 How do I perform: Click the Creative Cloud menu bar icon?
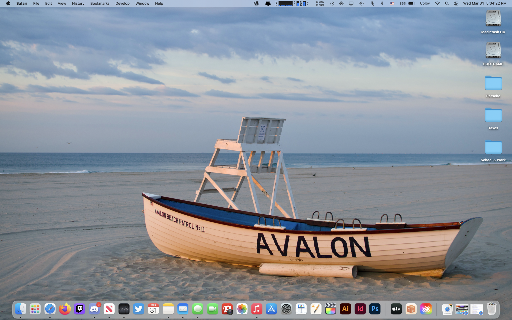[x=256, y=3]
